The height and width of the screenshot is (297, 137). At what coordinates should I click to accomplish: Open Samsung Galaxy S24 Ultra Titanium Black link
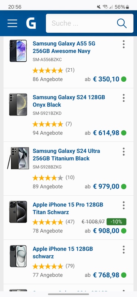click(66, 154)
